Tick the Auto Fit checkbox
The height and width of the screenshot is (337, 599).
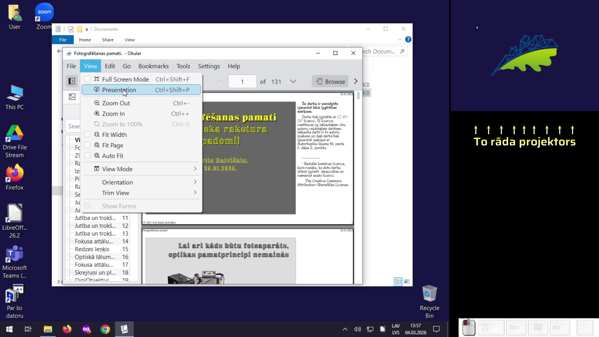(x=87, y=155)
